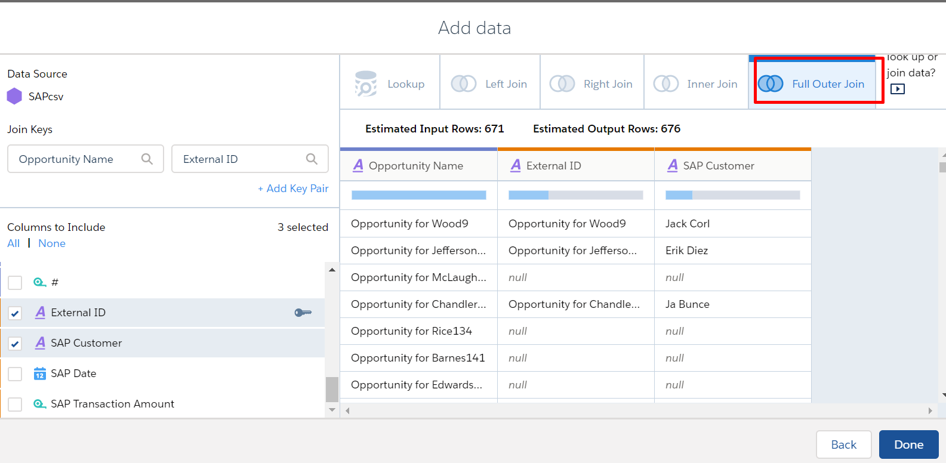Screen dimensions: 946x463
Task: Select the Inner Join tab
Action: pyautogui.click(x=696, y=84)
